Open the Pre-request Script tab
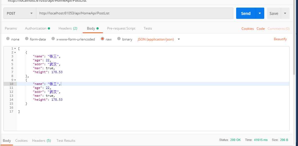Image resolution: width=298 pixels, height=146 pixels. point(121,28)
